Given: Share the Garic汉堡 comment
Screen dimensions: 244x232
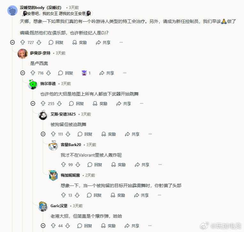Looking at the screenshot, I should tap(132, 226).
